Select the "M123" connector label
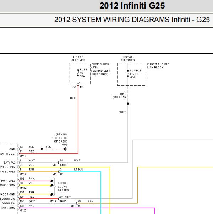The width and height of the screenshot is (213, 214). coord(23,210)
